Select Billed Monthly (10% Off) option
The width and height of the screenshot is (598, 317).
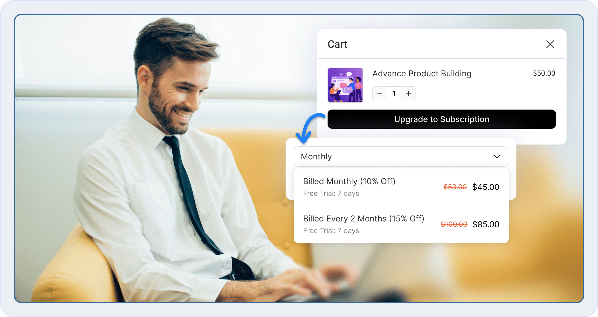(349, 181)
